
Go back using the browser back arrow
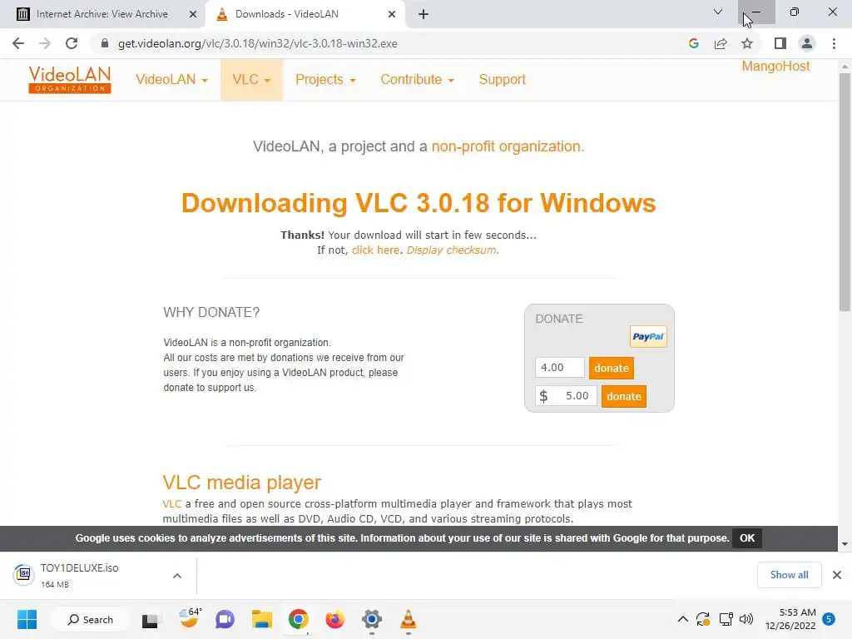click(x=18, y=43)
